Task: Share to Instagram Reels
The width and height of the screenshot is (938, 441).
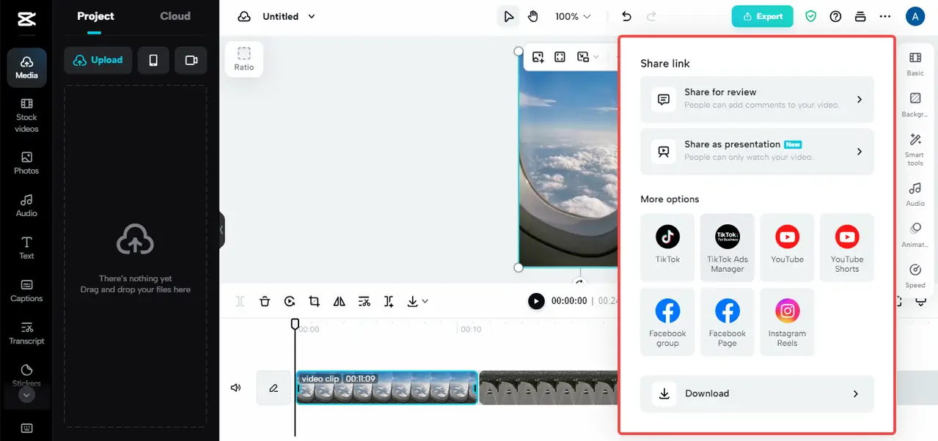Action: pos(787,322)
